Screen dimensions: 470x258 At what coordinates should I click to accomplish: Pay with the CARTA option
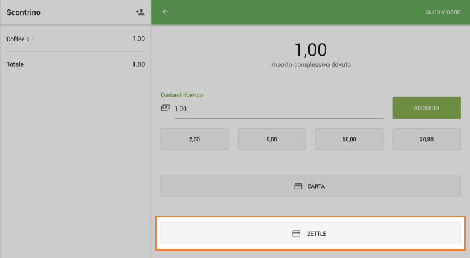[x=311, y=186]
